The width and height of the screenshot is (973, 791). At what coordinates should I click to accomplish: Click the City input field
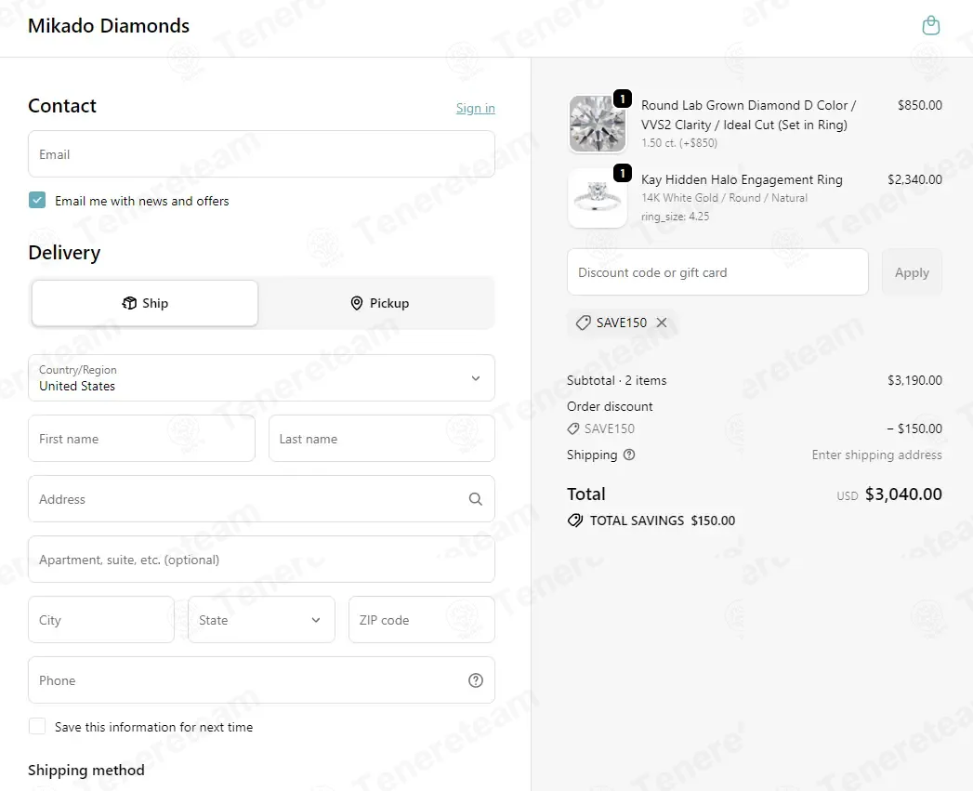101,620
